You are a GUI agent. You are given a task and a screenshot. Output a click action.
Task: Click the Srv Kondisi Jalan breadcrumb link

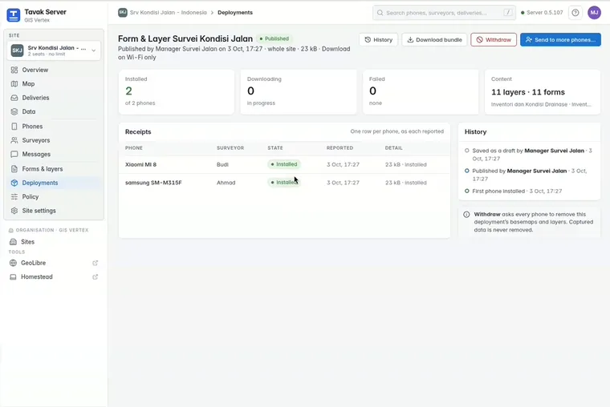tap(168, 13)
